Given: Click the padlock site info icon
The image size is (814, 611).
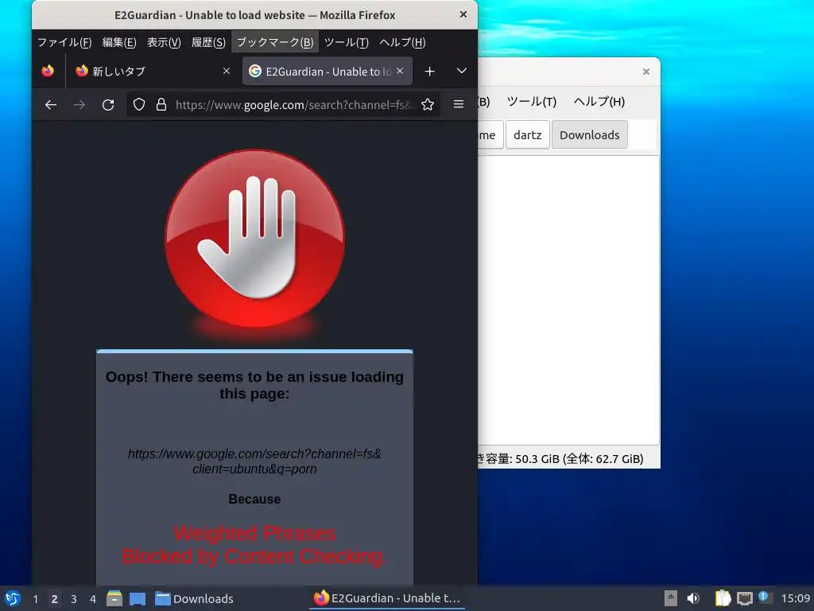Looking at the screenshot, I should click(x=161, y=105).
